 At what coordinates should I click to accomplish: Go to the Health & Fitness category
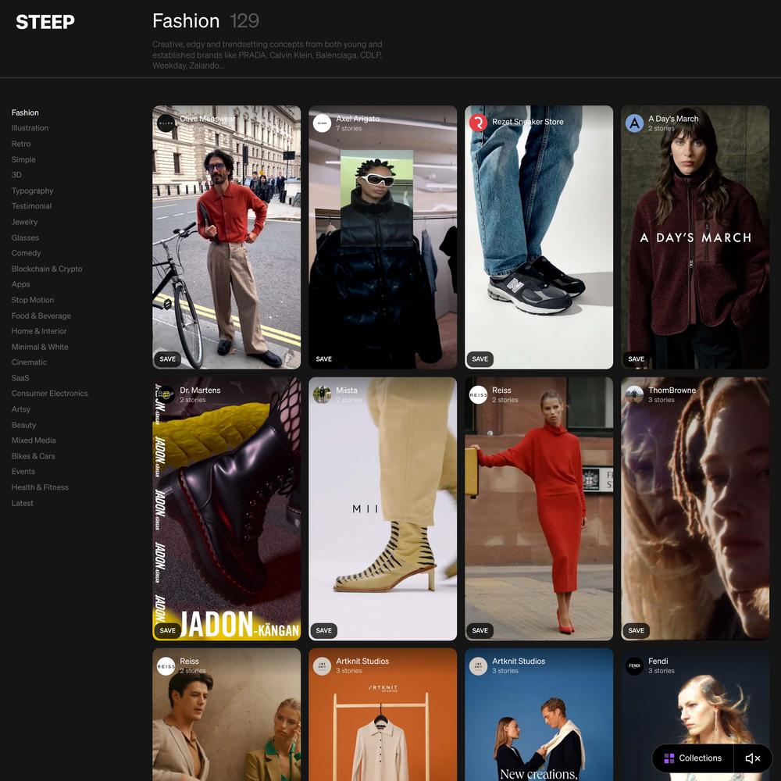pos(40,487)
